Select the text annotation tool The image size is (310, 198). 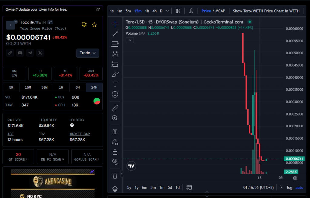click(115, 84)
